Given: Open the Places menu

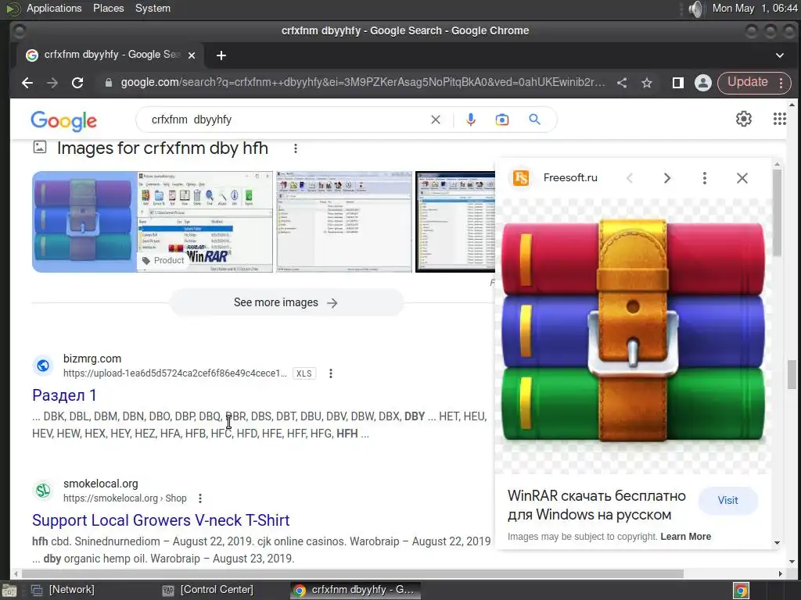Looking at the screenshot, I should coord(108,8).
